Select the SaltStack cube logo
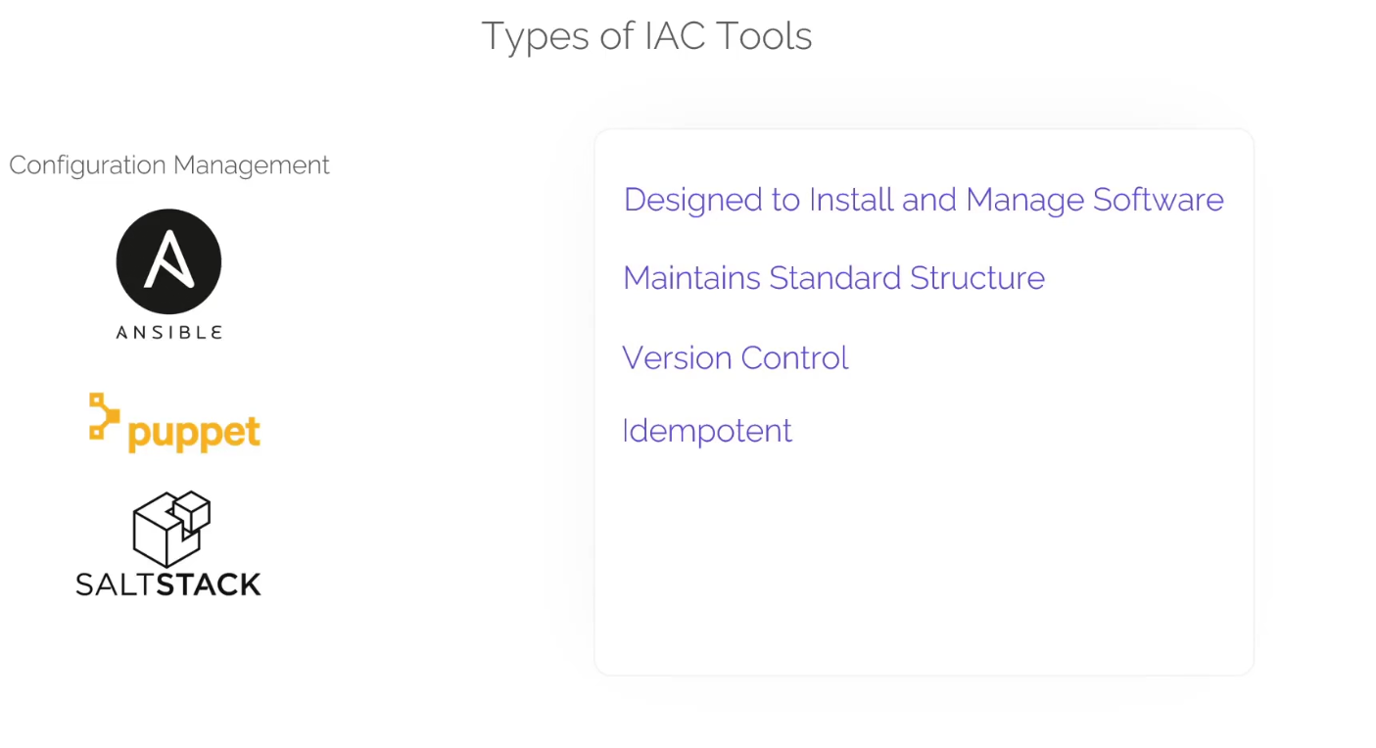This screenshot has height=748, width=1376. 171,528
